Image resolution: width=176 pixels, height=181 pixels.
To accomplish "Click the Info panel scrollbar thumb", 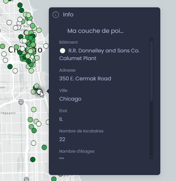I will tap(151, 71).
